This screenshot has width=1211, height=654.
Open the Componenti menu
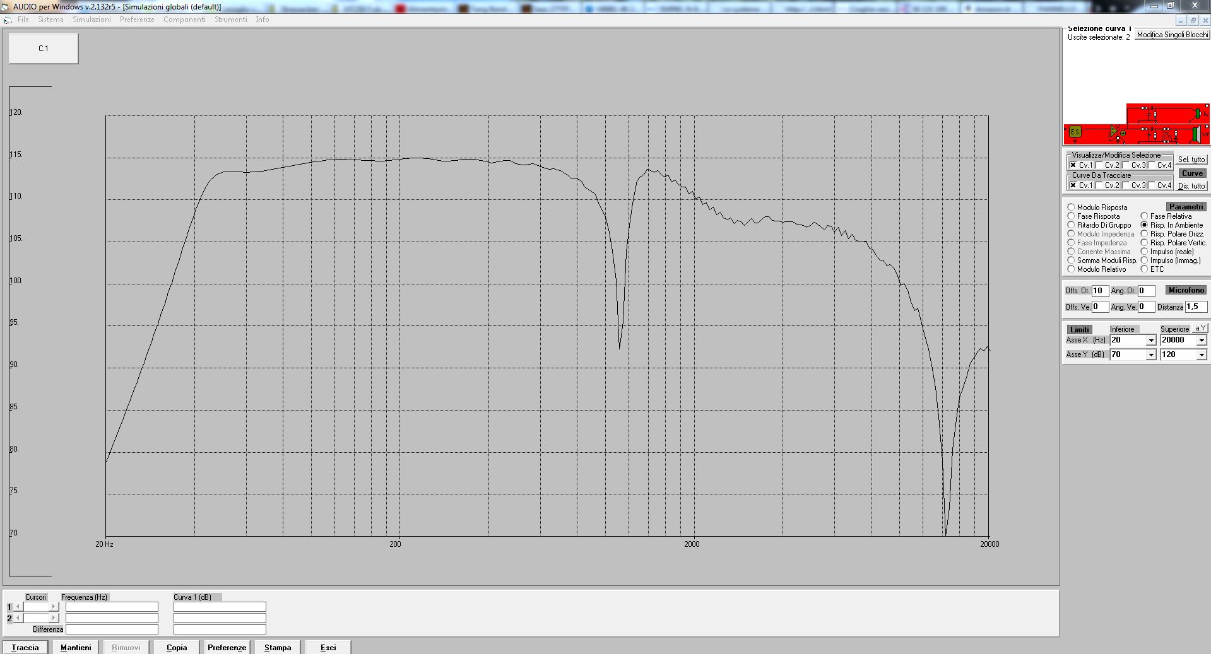point(184,20)
